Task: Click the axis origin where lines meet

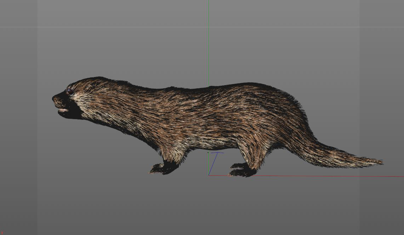Action: point(209,175)
